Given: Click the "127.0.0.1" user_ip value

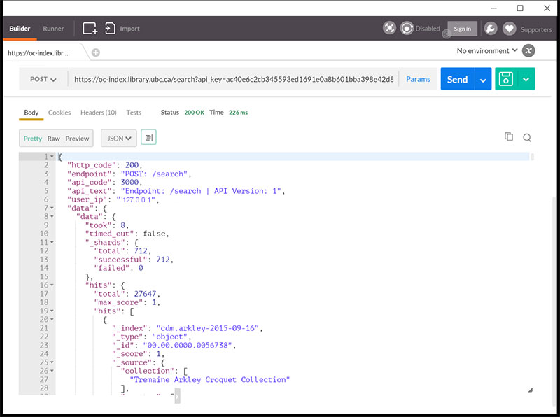Looking at the screenshot, I should coord(136,199).
